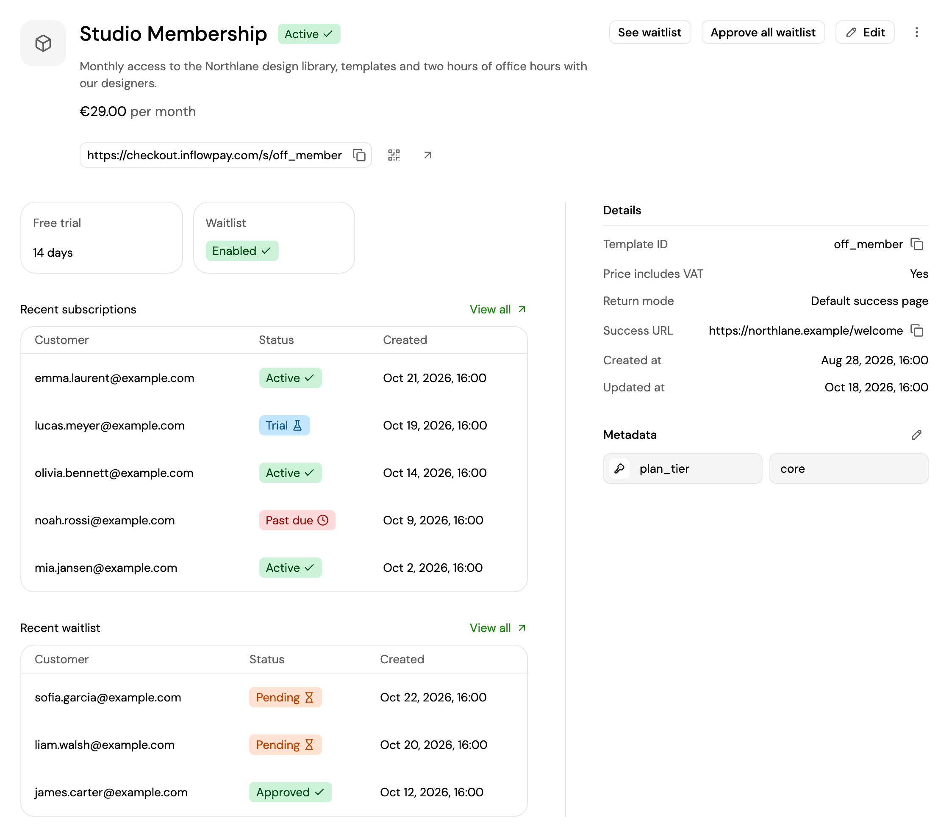Click the Active status badge in header
This screenshot has width=949, height=837.
[309, 34]
